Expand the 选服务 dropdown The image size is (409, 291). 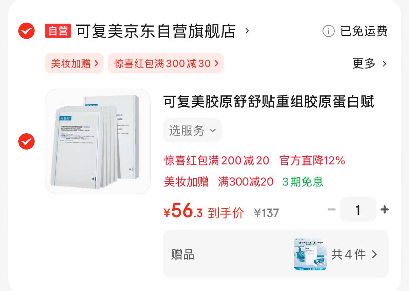(x=192, y=130)
